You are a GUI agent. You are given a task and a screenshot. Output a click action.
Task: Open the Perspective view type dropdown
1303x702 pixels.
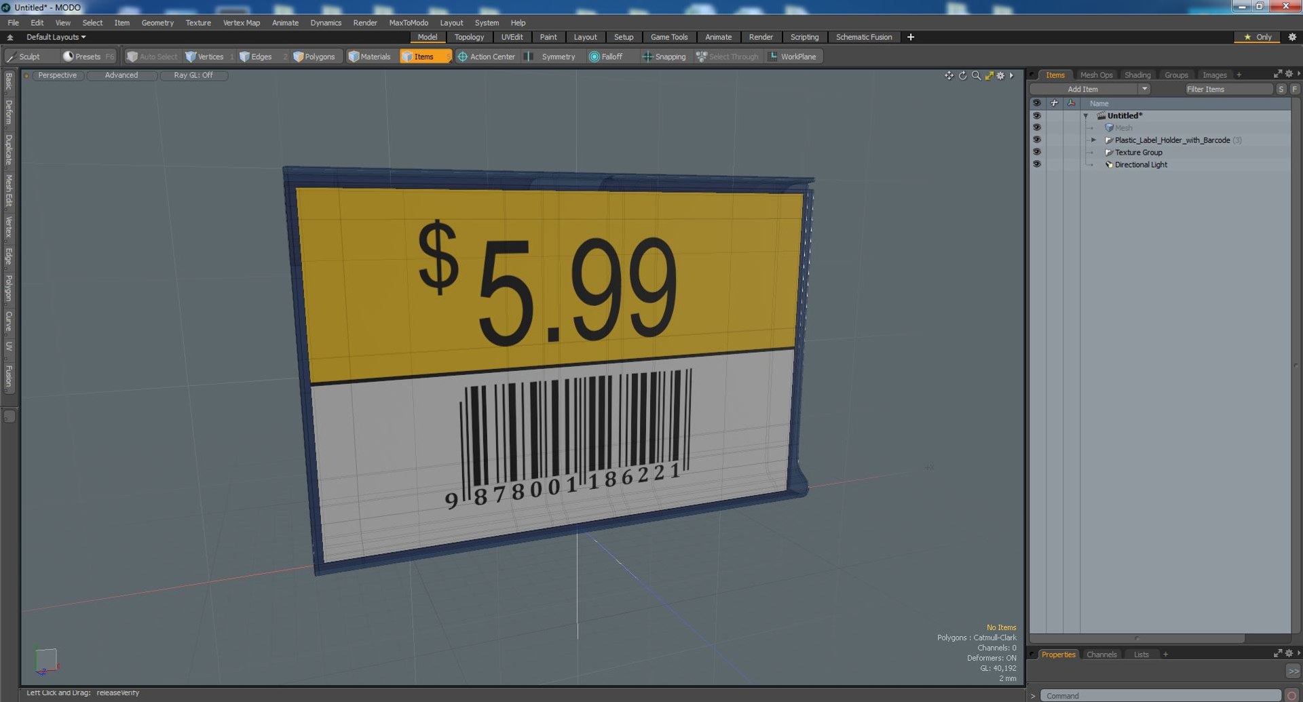click(x=57, y=75)
